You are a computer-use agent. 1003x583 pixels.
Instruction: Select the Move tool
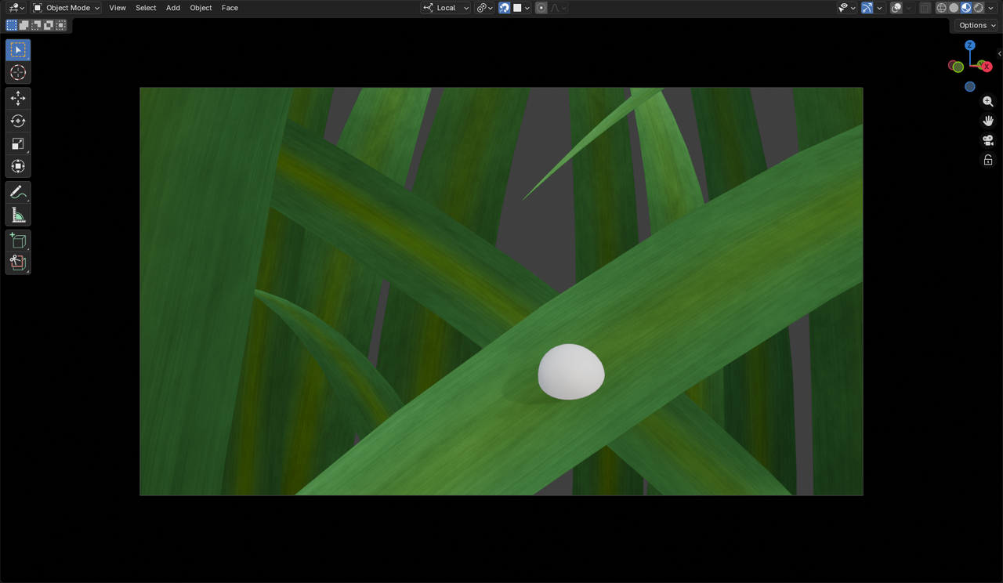17,98
